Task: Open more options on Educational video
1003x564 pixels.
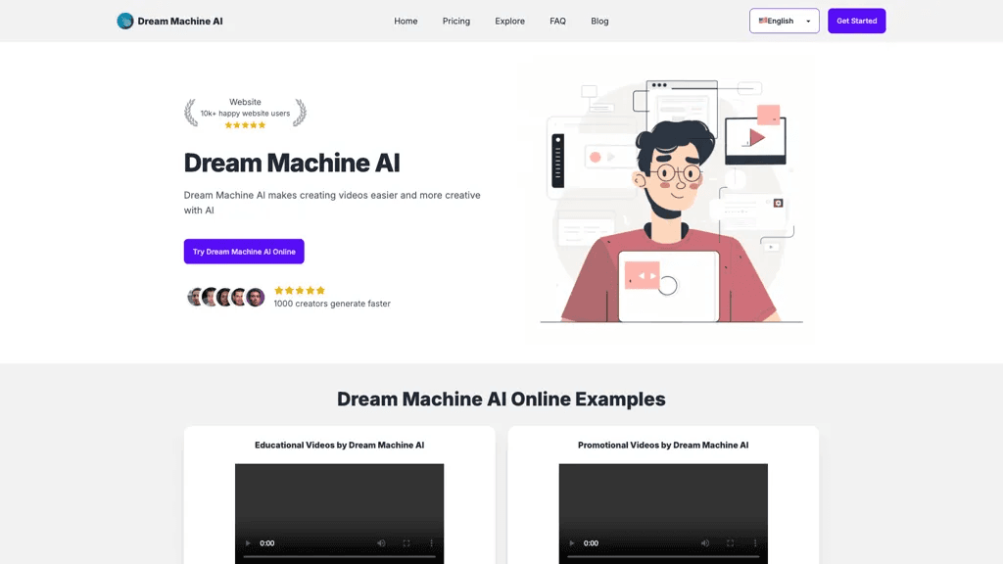Action: click(431, 542)
